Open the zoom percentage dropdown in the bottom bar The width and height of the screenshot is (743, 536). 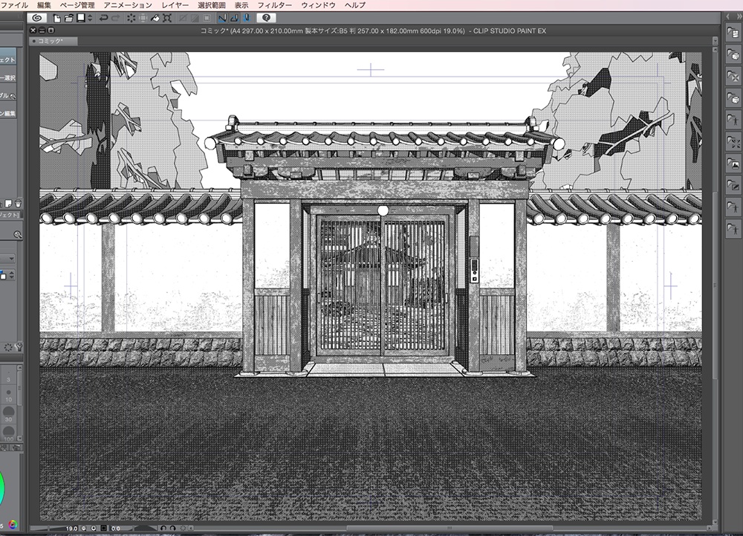point(72,529)
